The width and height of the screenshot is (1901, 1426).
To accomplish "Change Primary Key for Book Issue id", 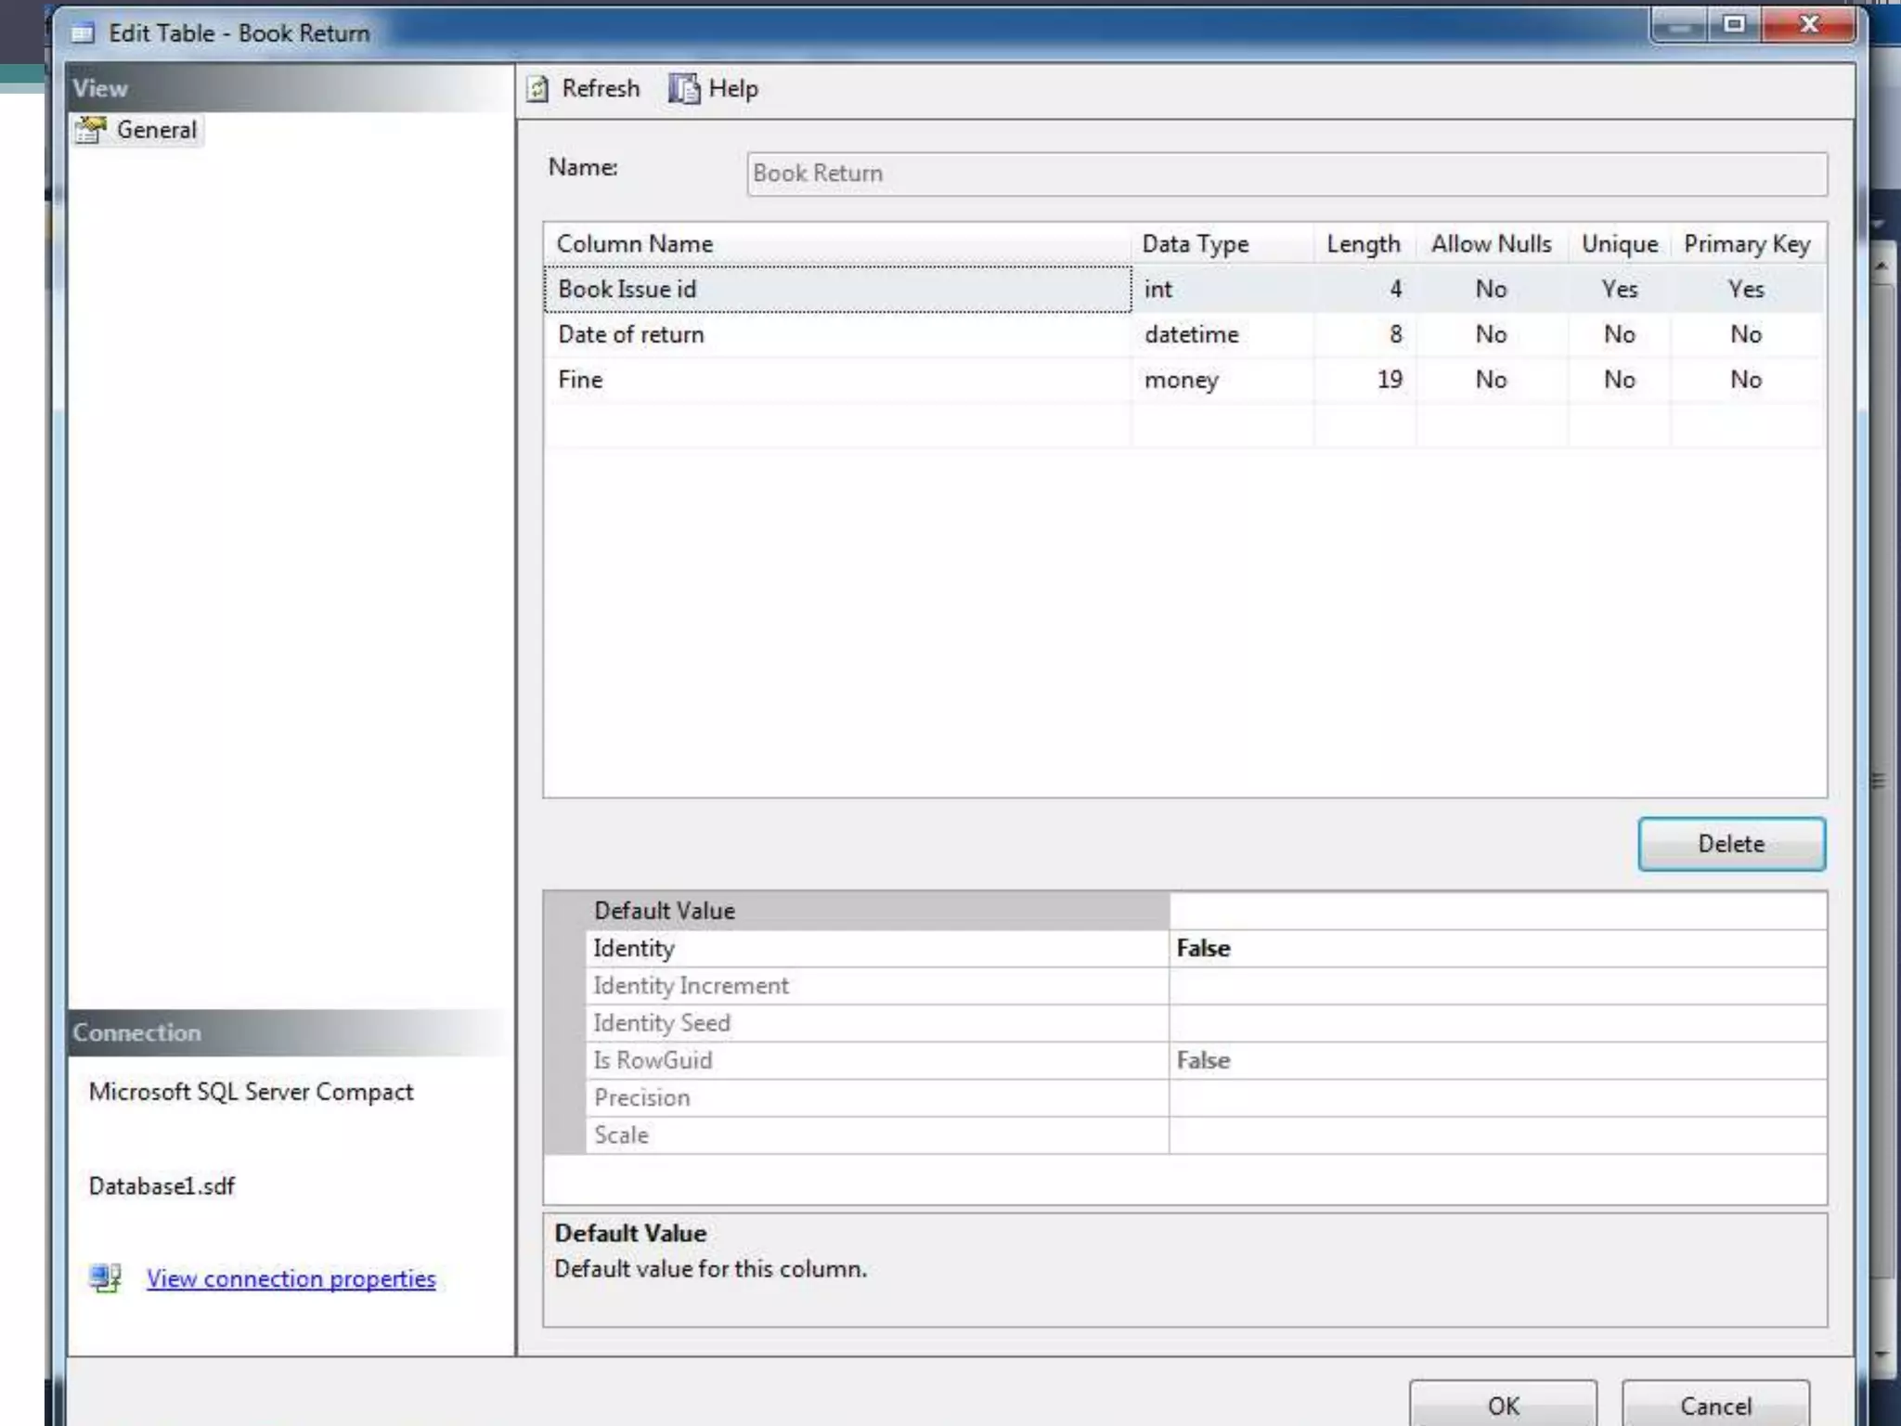I will [1747, 290].
